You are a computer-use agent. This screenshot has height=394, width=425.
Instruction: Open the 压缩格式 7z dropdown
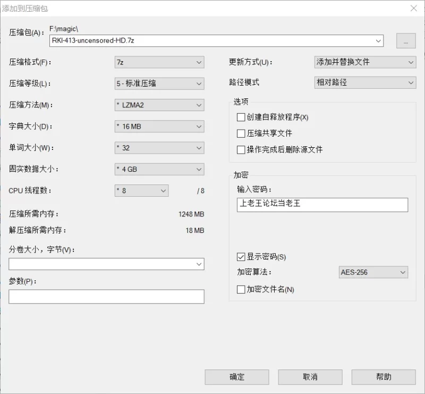pos(159,62)
